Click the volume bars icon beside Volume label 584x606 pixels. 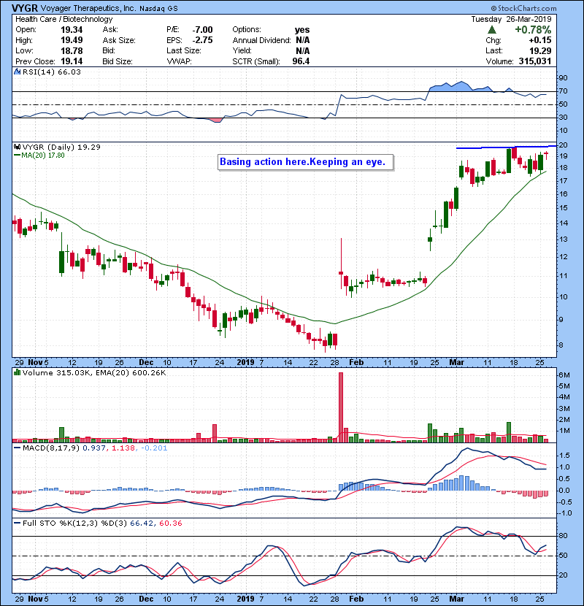point(17,372)
